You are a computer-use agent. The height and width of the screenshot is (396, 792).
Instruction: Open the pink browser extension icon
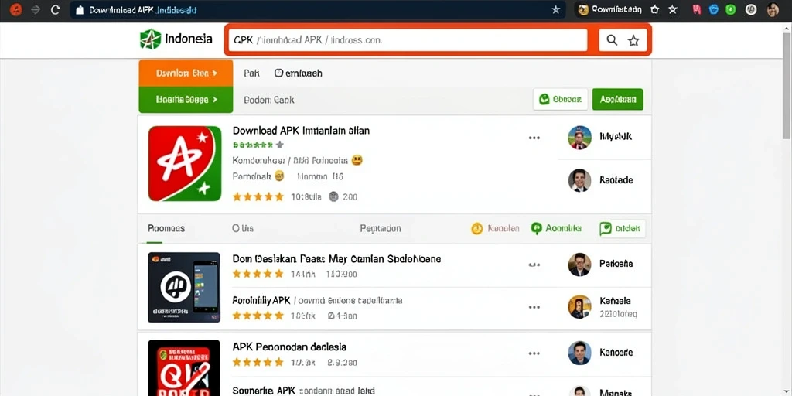tap(697, 9)
